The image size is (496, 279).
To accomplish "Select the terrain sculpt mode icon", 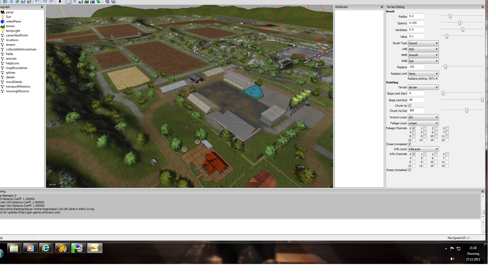I will coord(81,2).
